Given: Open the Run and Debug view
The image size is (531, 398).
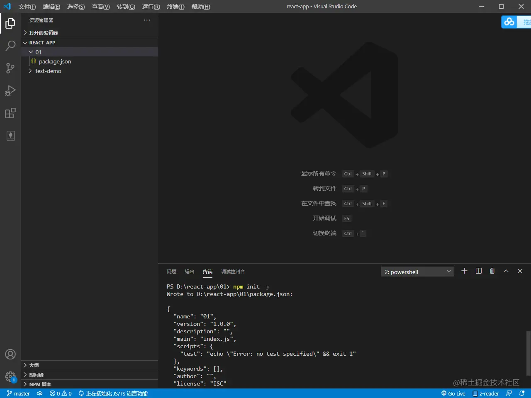Looking at the screenshot, I should pyautogui.click(x=10, y=90).
